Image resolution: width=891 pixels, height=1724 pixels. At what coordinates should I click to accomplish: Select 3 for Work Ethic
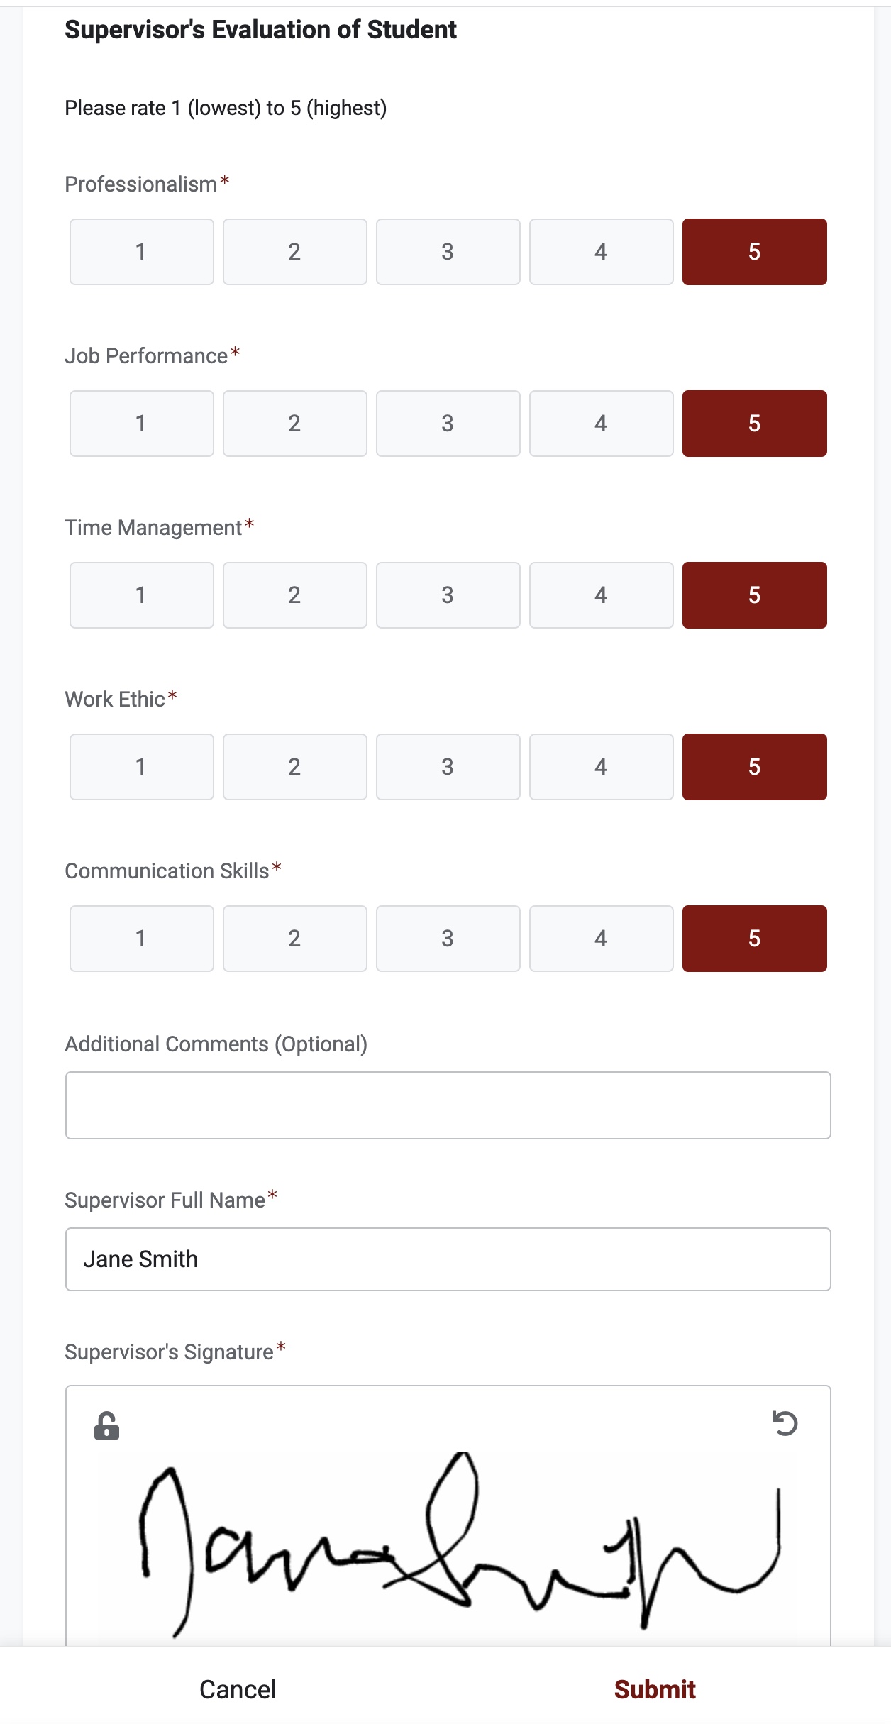(x=448, y=767)
